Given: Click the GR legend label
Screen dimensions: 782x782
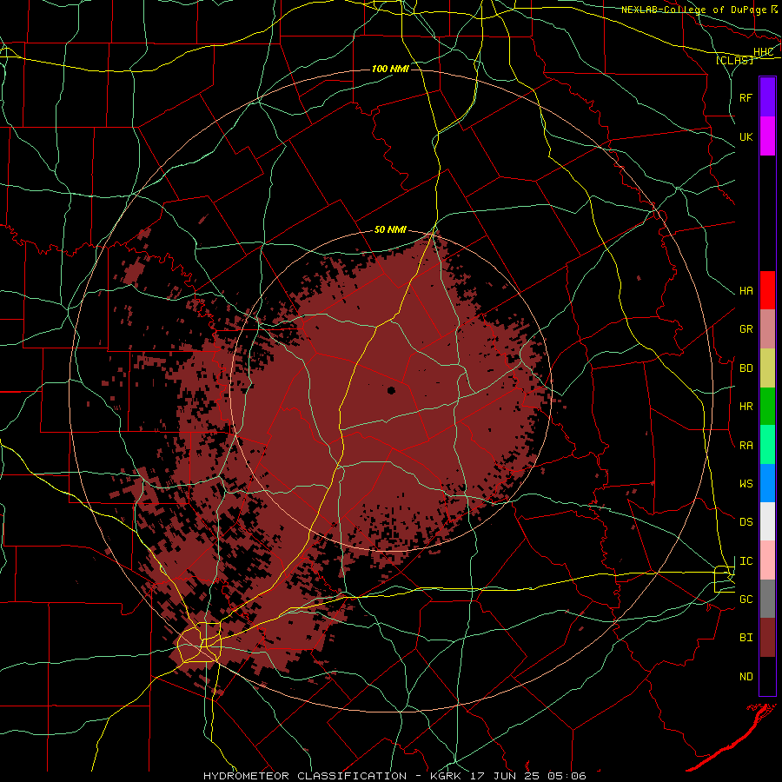Looking at the screenshot, I should tap(746, 329).
